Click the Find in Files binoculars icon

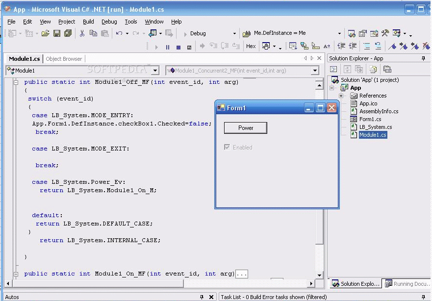coord(247,34)
